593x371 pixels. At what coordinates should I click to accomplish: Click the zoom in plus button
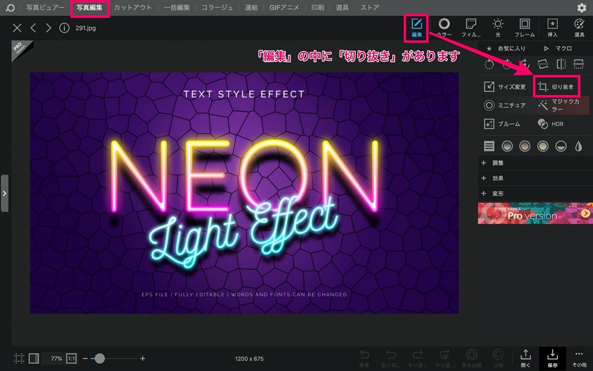tap(143, 358)
